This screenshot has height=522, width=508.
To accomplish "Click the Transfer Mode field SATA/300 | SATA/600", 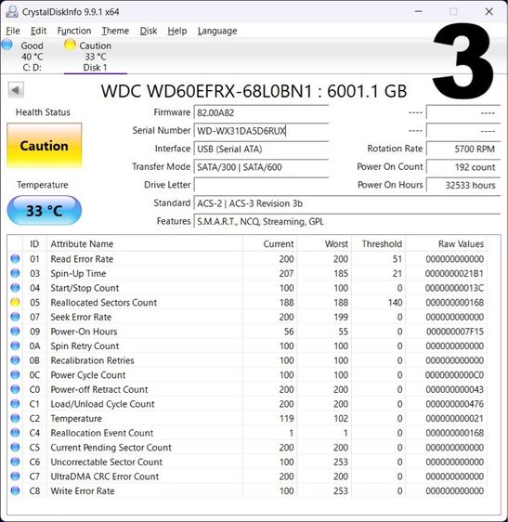I will click(261, 167).
